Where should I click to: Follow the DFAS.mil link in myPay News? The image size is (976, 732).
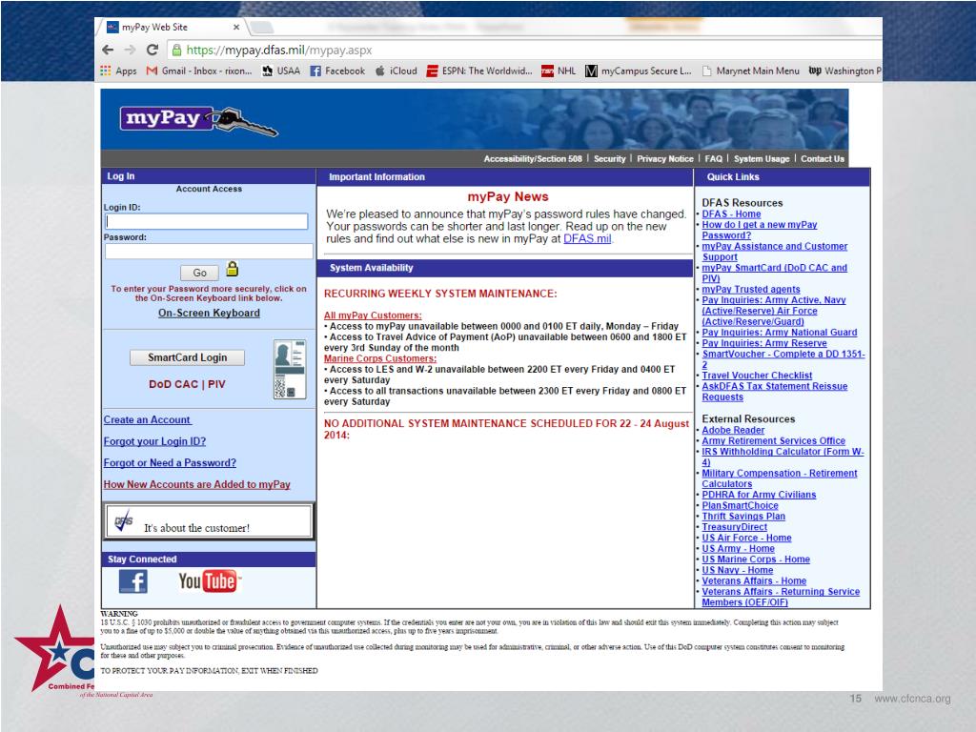pyautogui.click(x=587, y=238)
